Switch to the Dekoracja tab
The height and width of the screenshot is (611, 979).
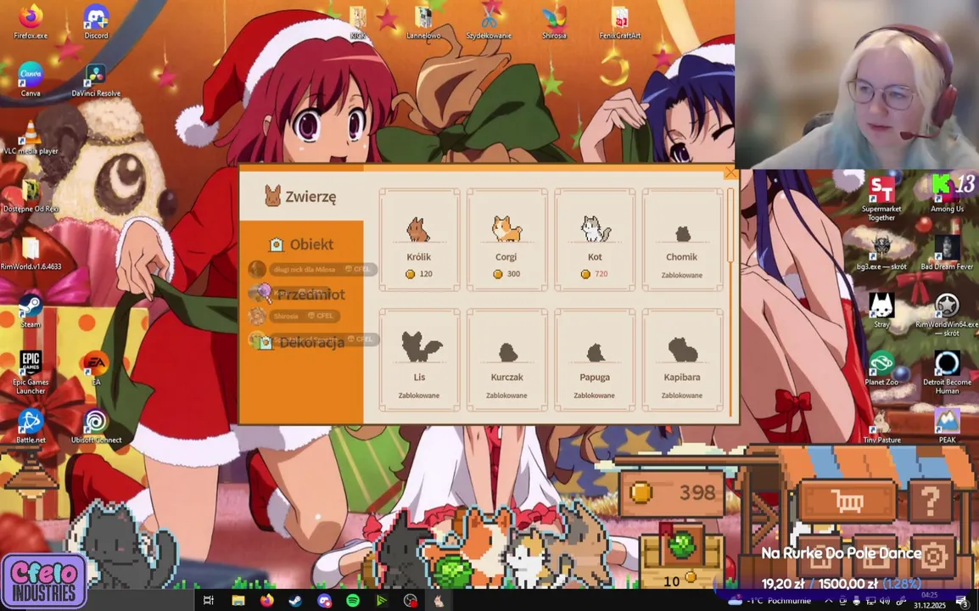(x=301, y=342)
